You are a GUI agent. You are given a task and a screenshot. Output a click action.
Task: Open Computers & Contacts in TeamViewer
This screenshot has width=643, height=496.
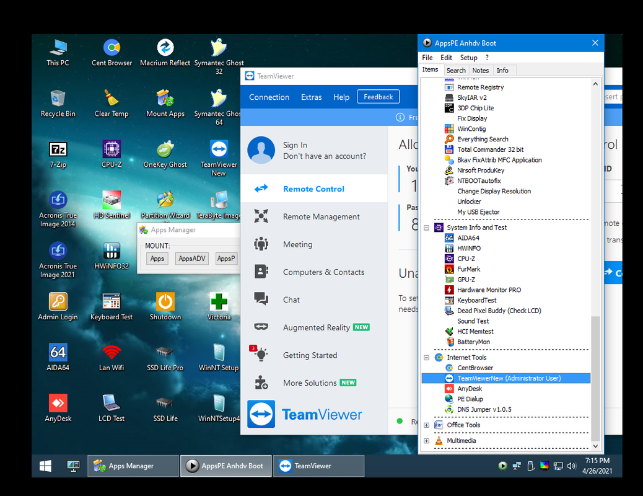[x=314, y=272]
